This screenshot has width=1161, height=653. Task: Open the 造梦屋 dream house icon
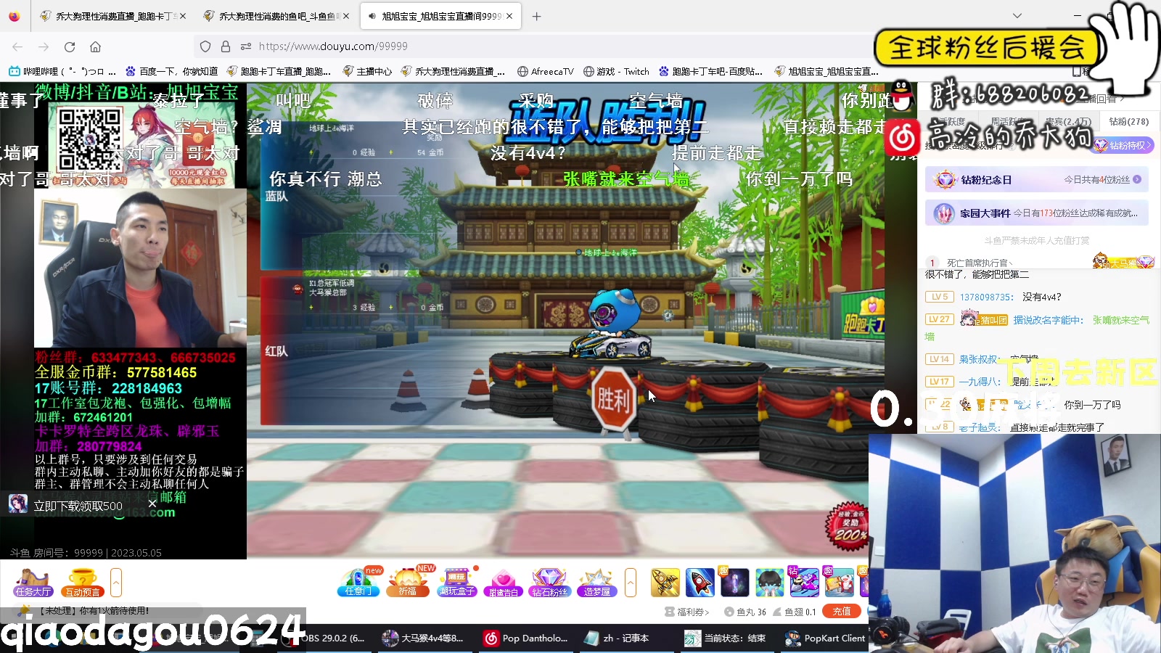click(x=596, y=583)
